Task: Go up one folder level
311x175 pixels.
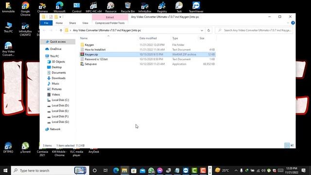Action: point(61,30)
